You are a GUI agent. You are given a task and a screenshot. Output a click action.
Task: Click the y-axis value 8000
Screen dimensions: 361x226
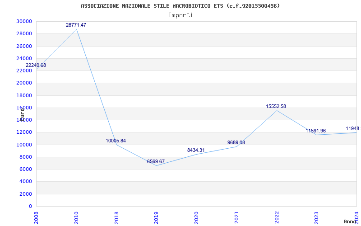pyautogui.click(x=25, y=157)
